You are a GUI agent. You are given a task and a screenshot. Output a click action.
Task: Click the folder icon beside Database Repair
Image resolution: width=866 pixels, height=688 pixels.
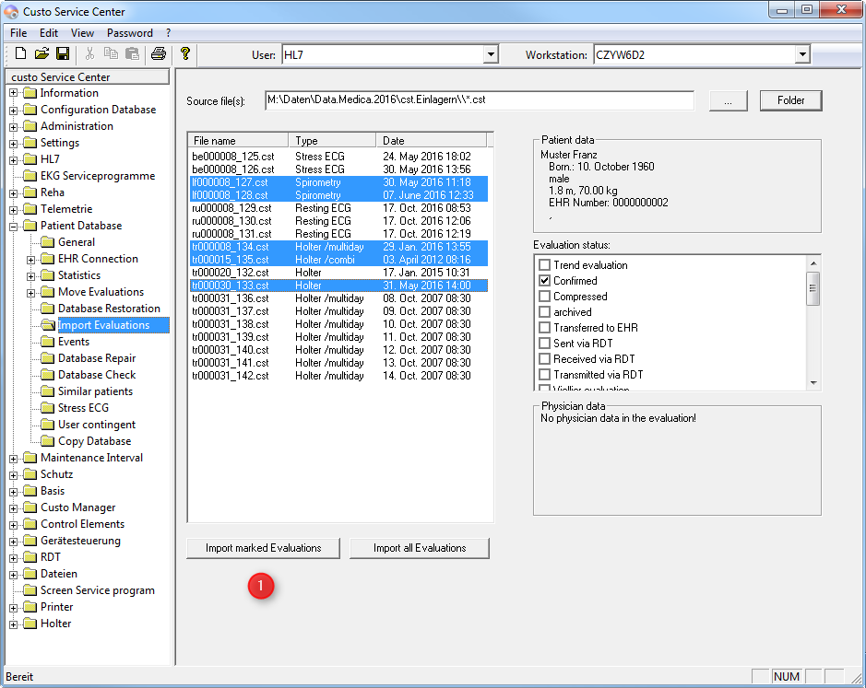coord(48,358)
